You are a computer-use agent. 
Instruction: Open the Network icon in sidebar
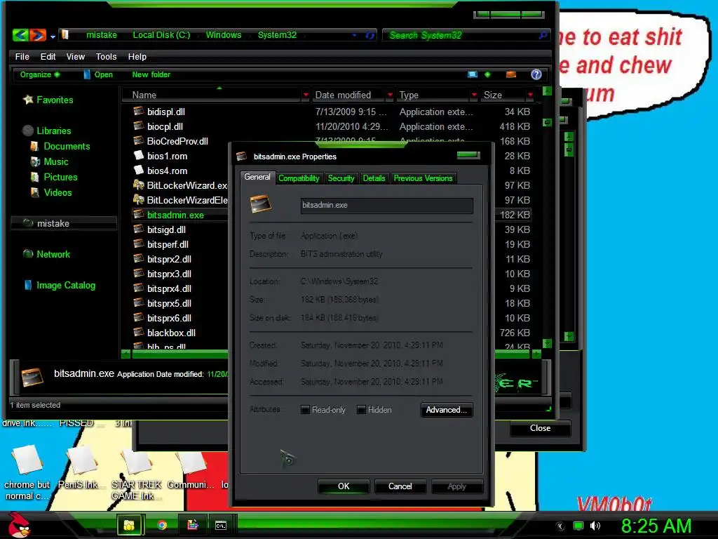click(28, 254)
